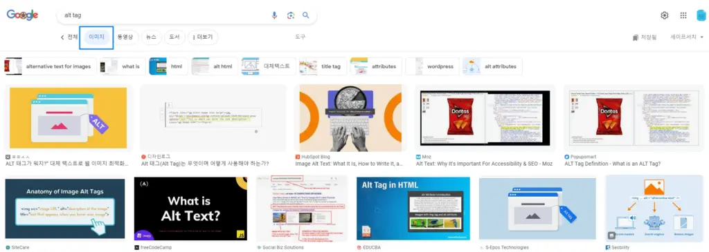
Task: Open 'ALT Tag Definition' link
Action: [x=613, y=164]
